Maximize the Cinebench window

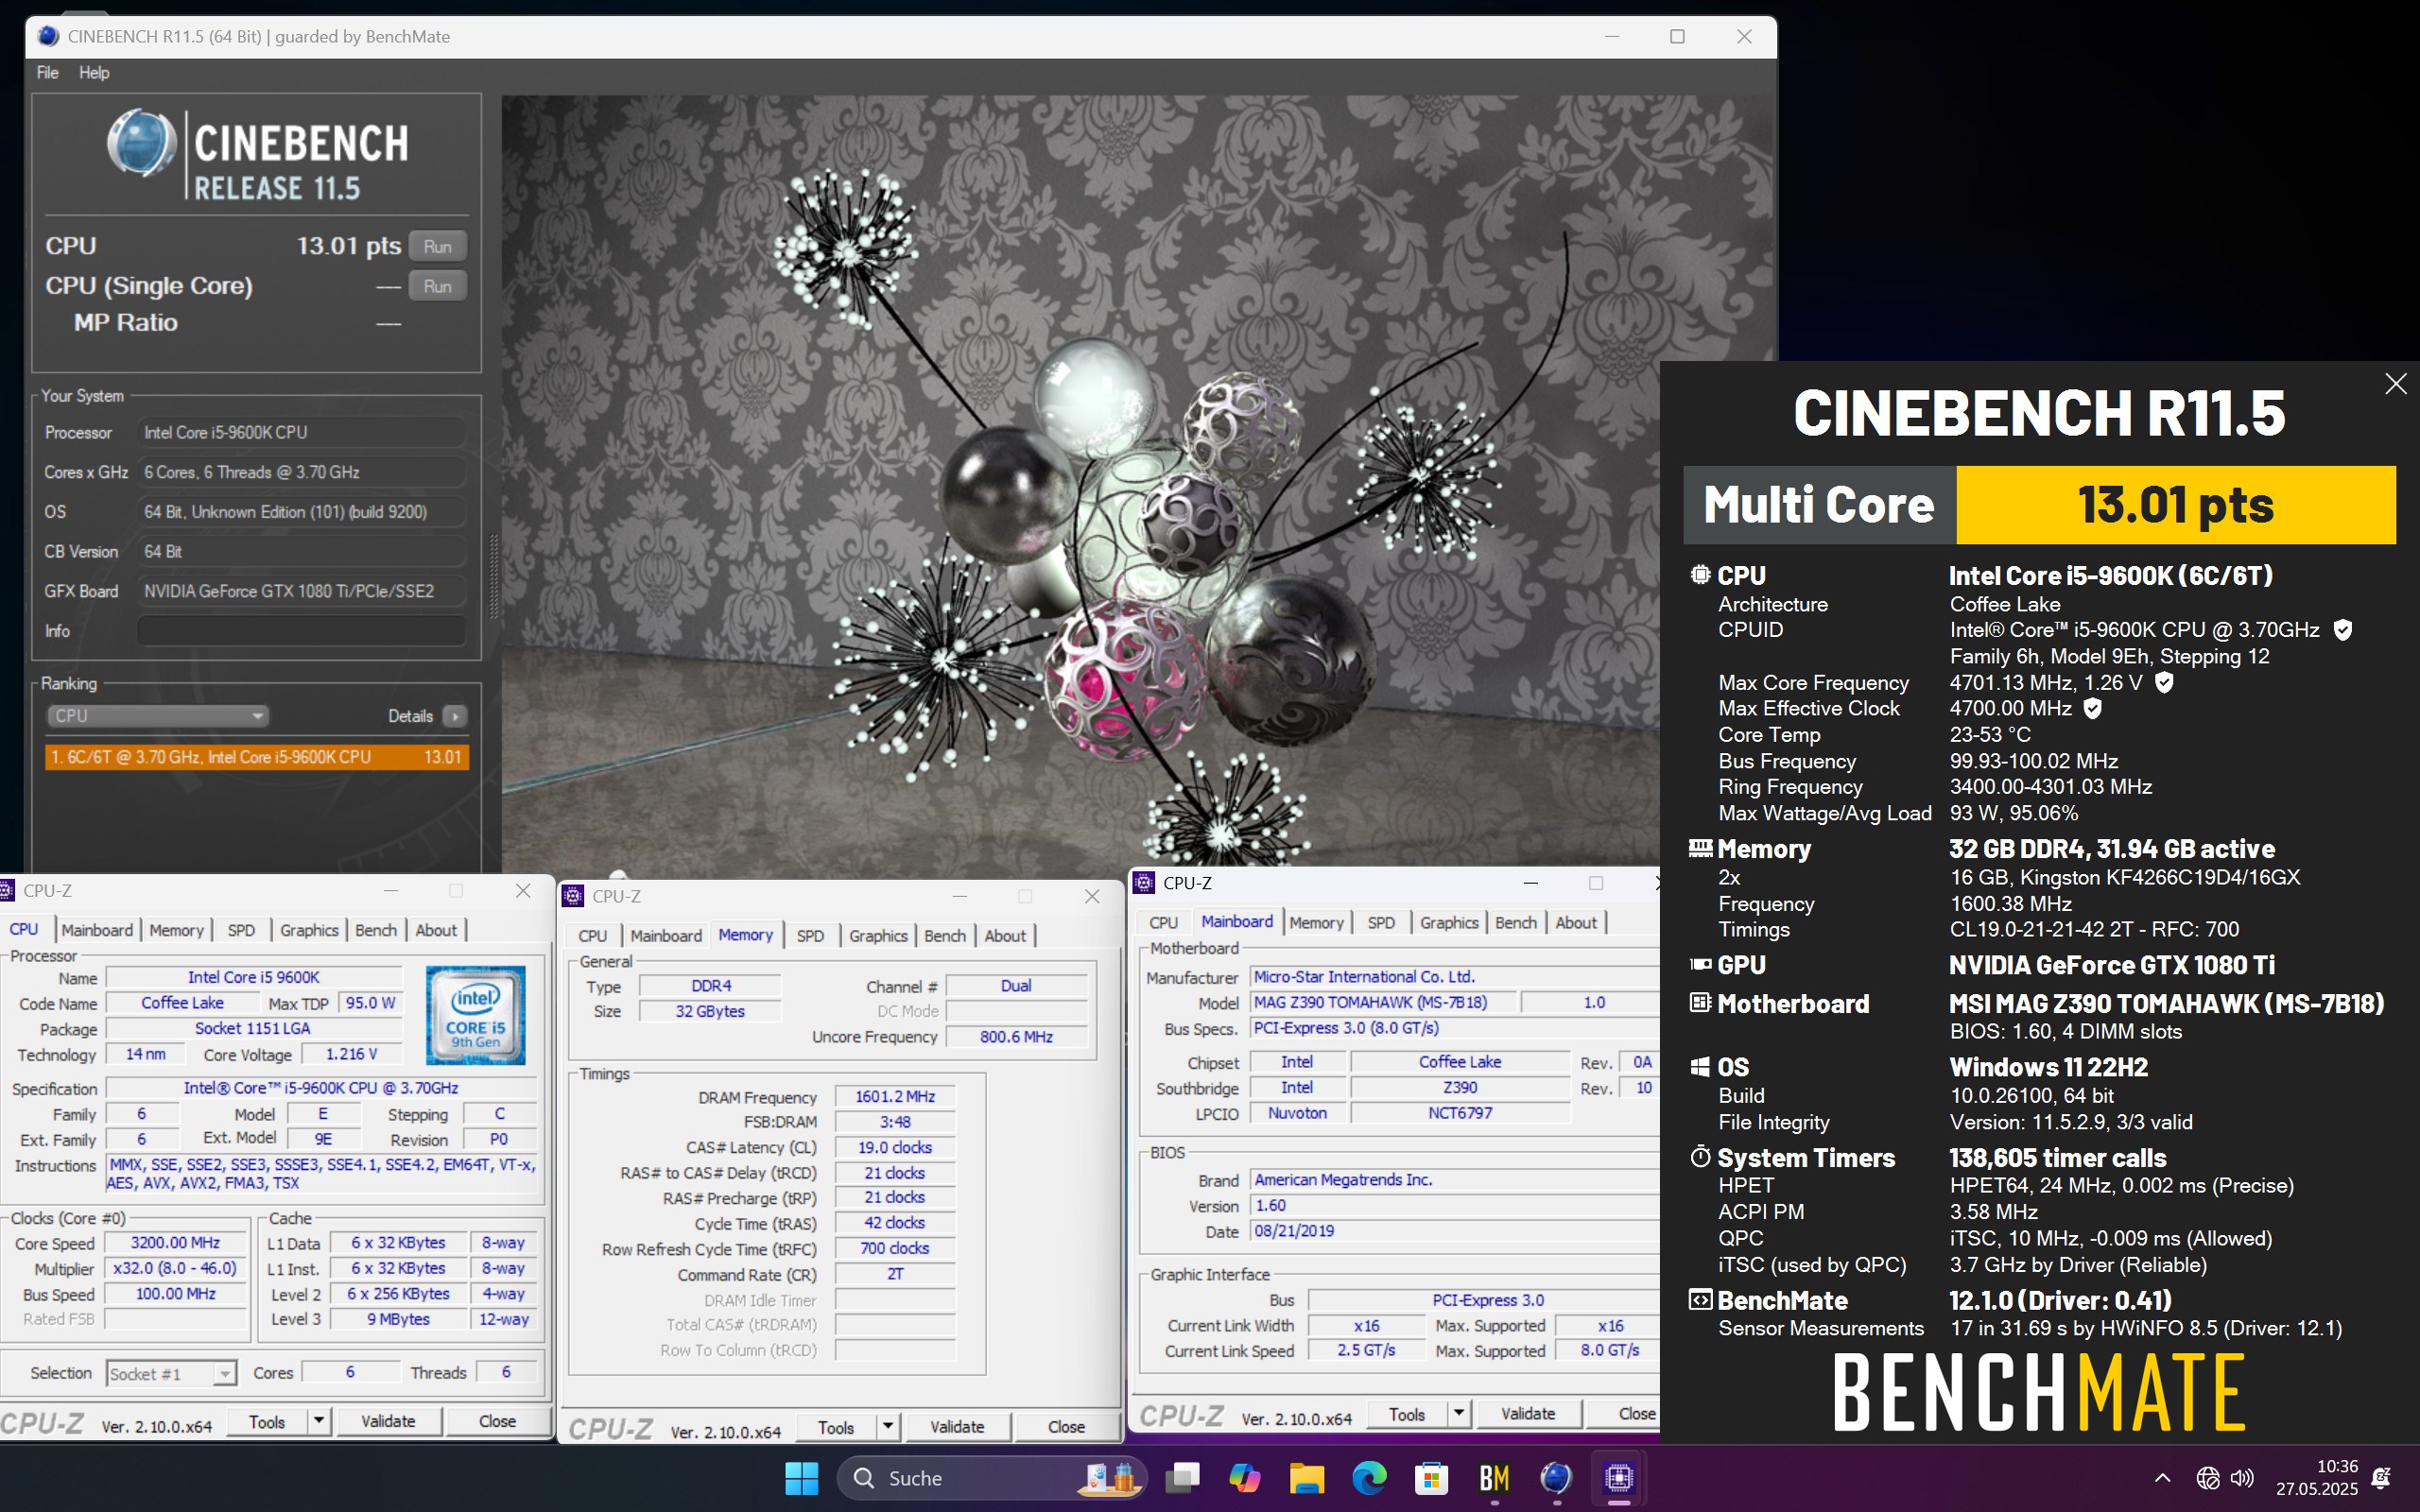tap(1677, 36)
